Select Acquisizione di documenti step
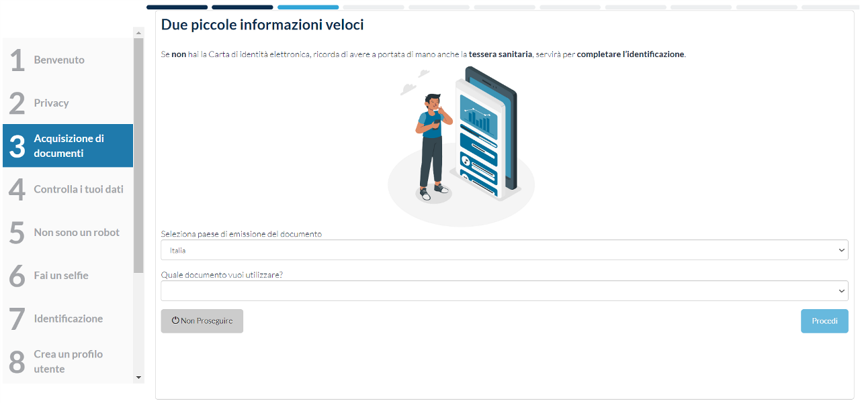Screen dimensions: 860x403 pyautogui.click(x=69, y=146)
